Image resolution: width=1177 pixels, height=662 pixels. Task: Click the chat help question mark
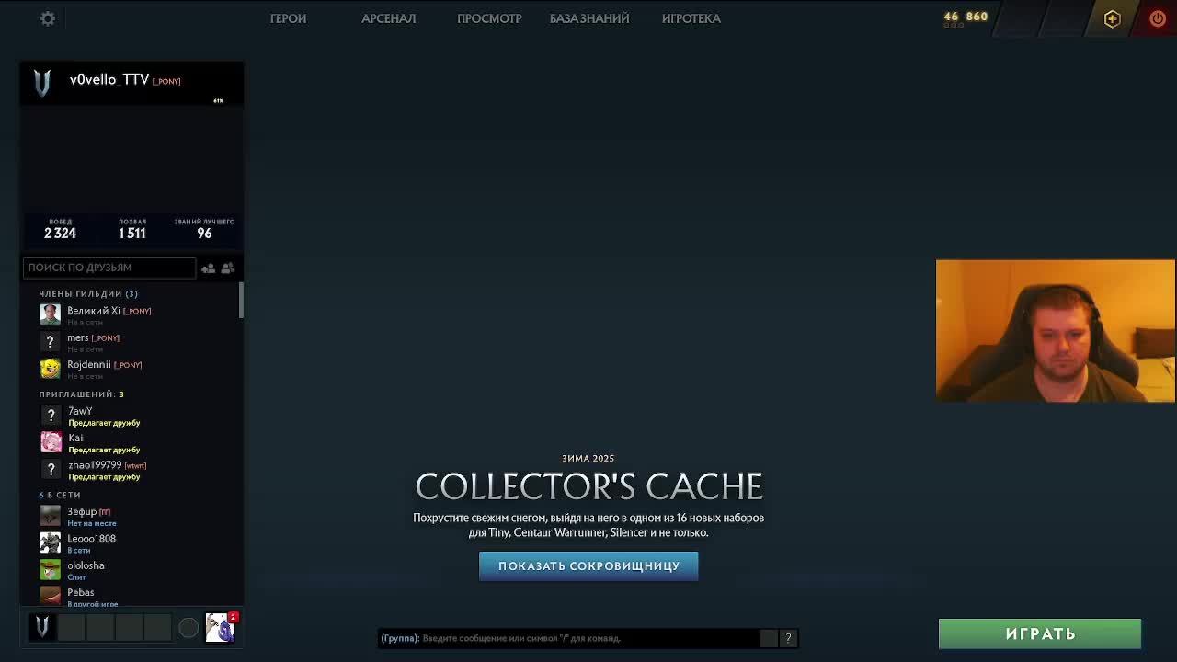coord(788,638)
